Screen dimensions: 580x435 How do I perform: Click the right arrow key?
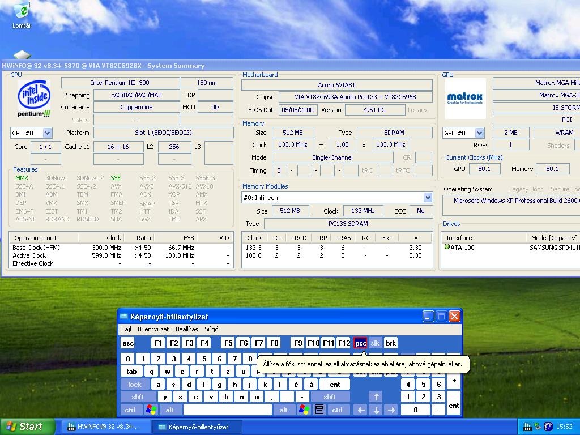391,410
